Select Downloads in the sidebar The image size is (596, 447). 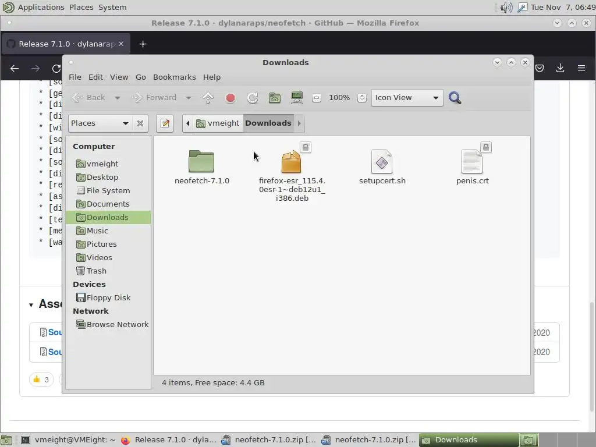click(x=108, y=218)
